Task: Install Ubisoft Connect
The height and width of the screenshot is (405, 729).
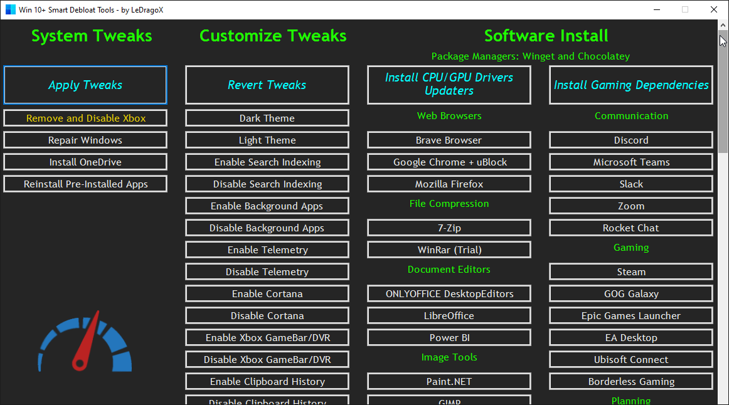Action: pyautogui.click(x=631, y=359)
